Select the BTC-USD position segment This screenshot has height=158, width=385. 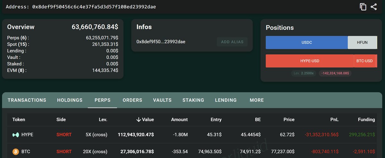(365, 61)
